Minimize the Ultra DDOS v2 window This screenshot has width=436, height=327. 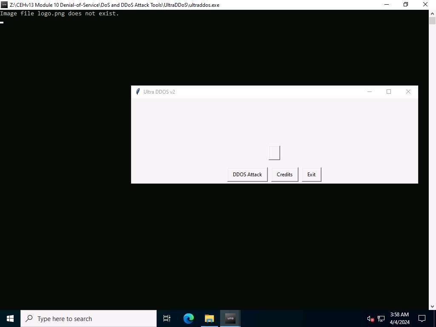point(370,92)
